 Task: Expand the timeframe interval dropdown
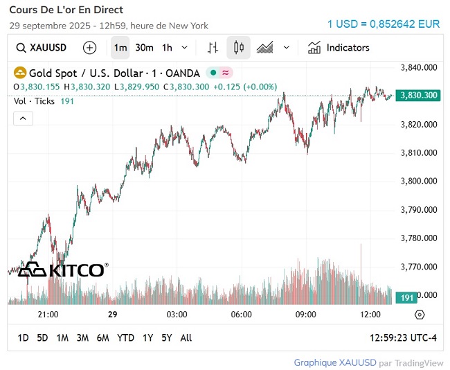[x=184, y=48]
